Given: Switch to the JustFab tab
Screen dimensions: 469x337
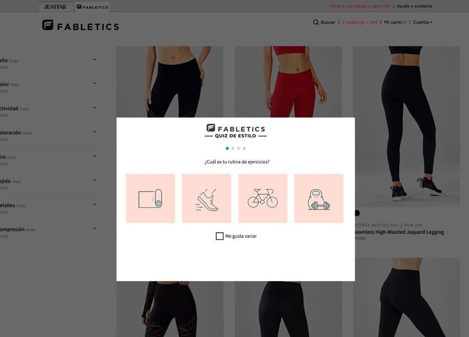Looking at the screenshot, I should click(55, 7).
